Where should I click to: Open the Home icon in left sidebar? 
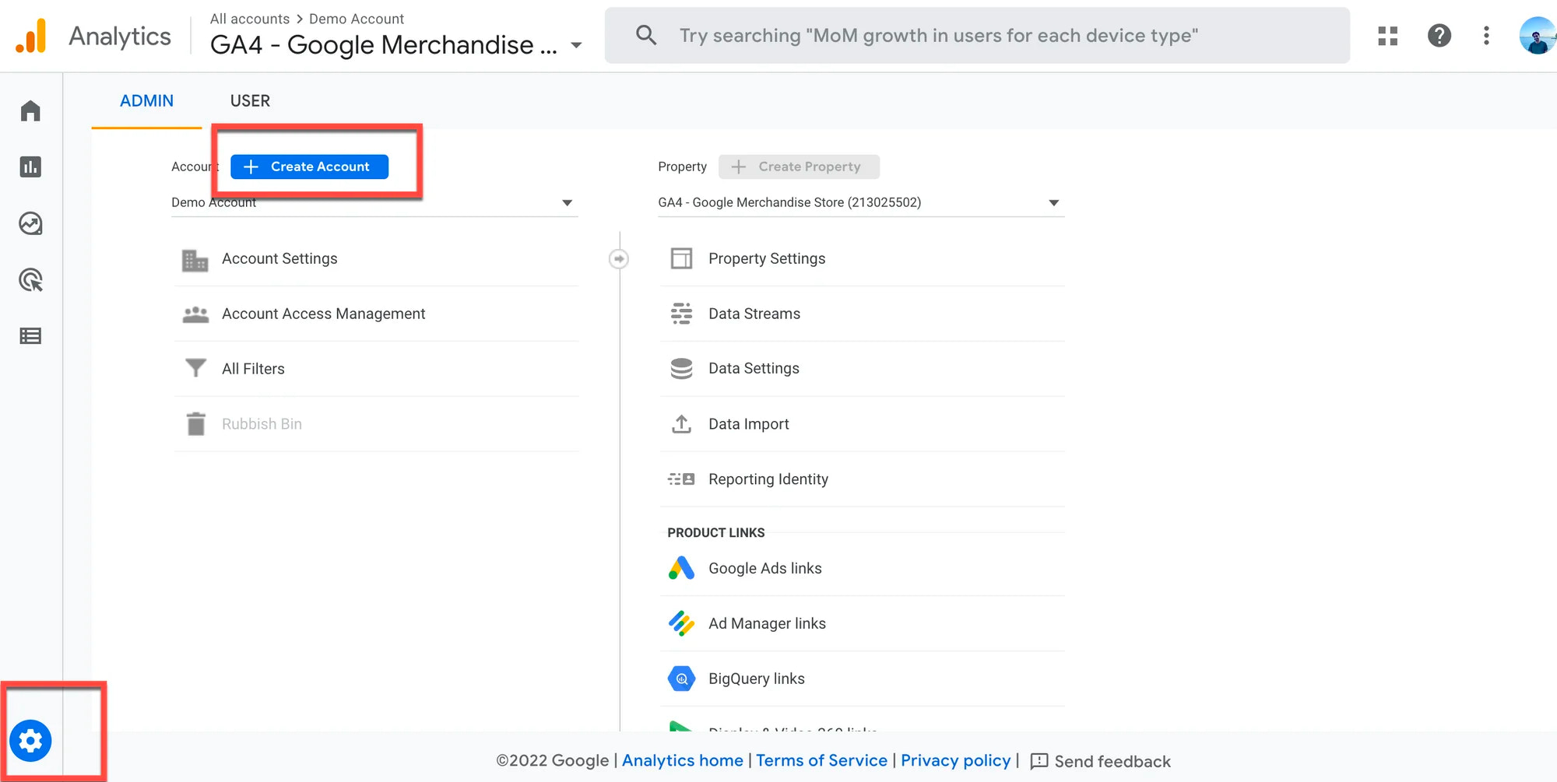coord(30,111)
